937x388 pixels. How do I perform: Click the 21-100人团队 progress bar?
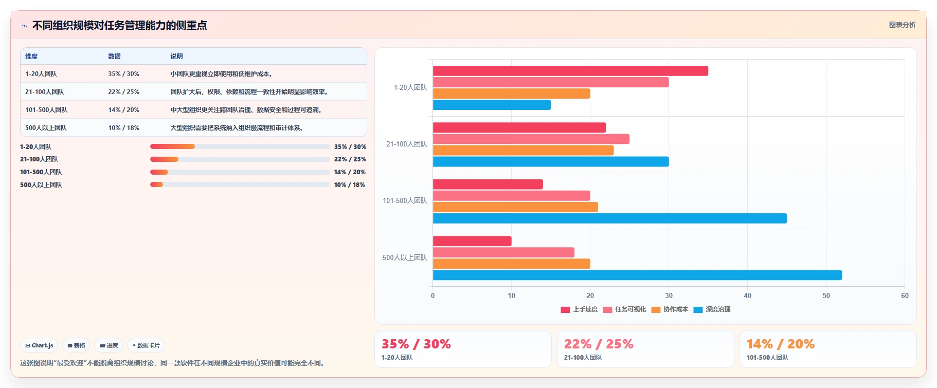tap(240, 159)
